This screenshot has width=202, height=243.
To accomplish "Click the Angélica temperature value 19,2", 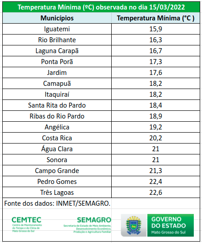I will tap(156, 127).
